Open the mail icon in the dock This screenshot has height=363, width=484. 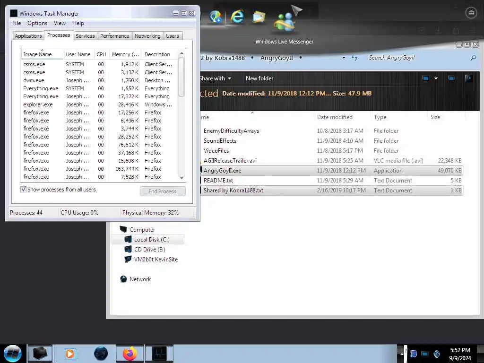[259, 17]
